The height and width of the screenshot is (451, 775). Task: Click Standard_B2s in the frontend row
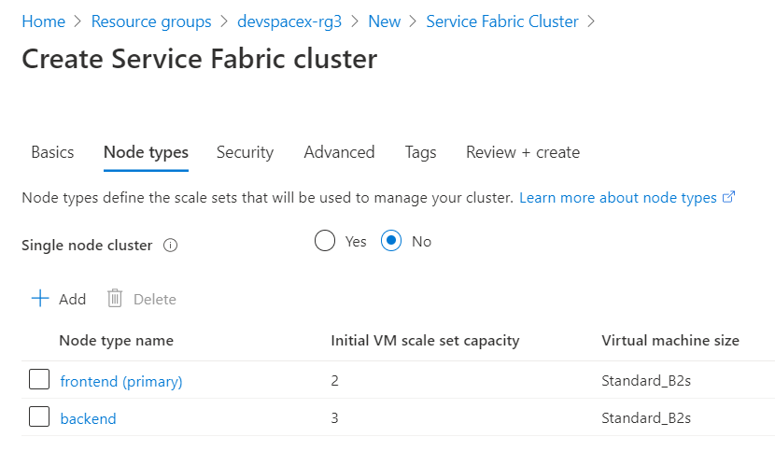point(646,380)
